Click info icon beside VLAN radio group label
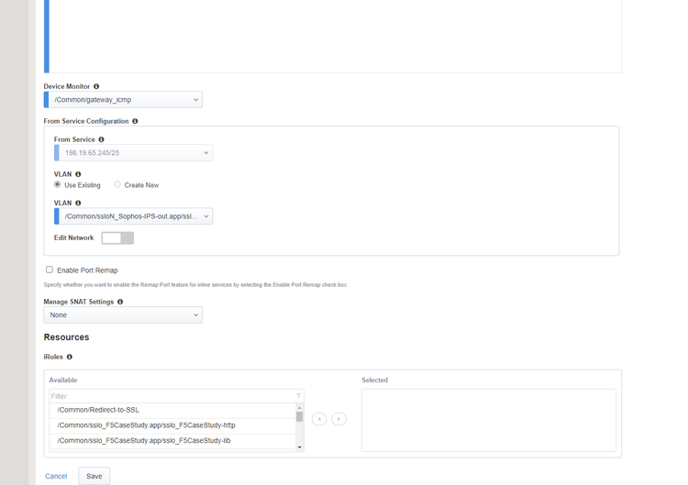Screen dimensions: 688x485 click(x=78, y=174)
